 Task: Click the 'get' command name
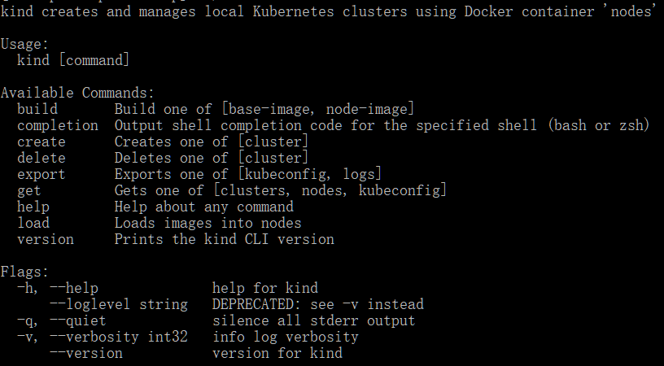(x=28, y=190)
